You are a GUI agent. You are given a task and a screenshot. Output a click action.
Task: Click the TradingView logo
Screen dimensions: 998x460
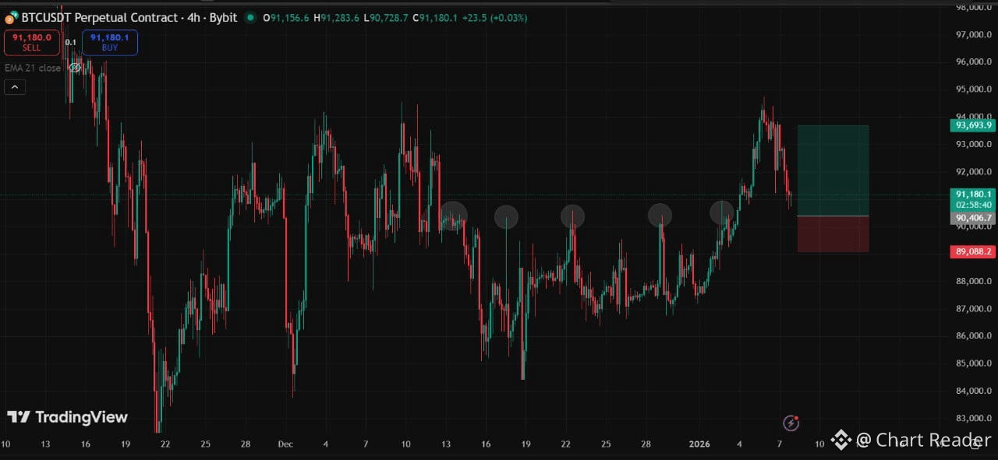coord(67,417)
